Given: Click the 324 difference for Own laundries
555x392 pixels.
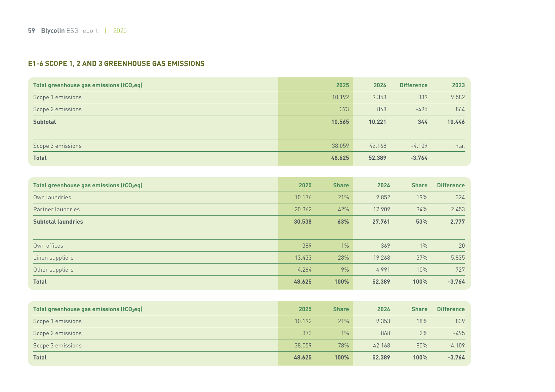Looking at the screenshot, I should click(460, 197).
